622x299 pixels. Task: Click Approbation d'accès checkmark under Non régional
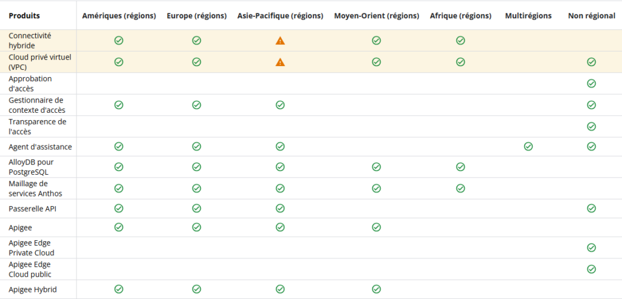[592, 84]
